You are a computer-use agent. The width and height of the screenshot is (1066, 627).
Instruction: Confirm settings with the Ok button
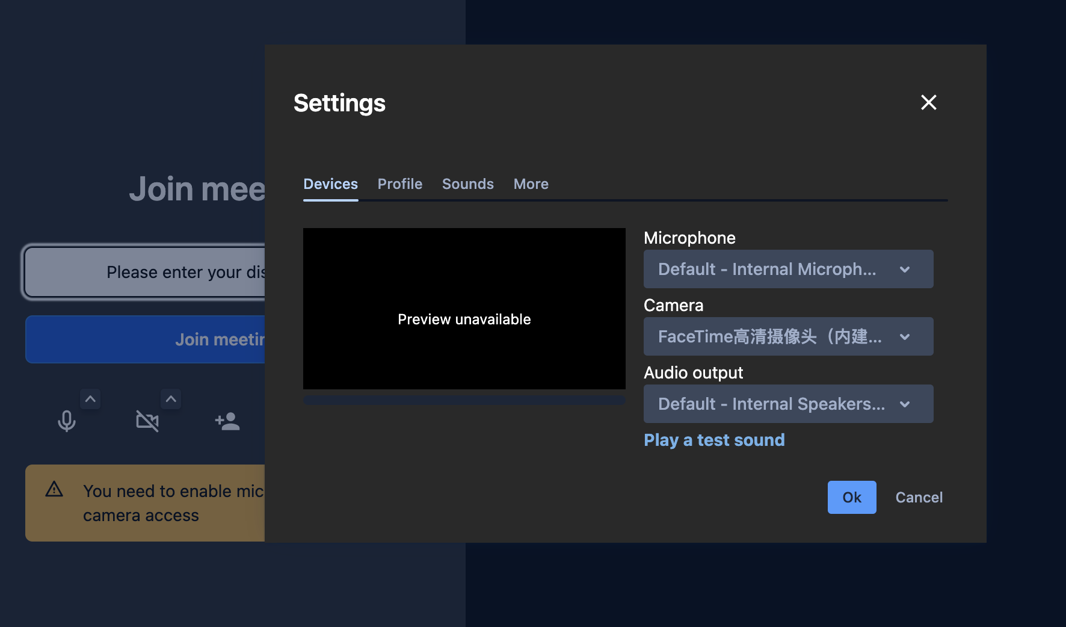tap(852, 497)
